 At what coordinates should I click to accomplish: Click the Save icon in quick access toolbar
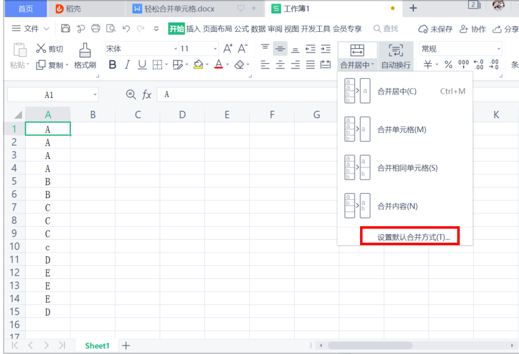[x=65, y=29]
